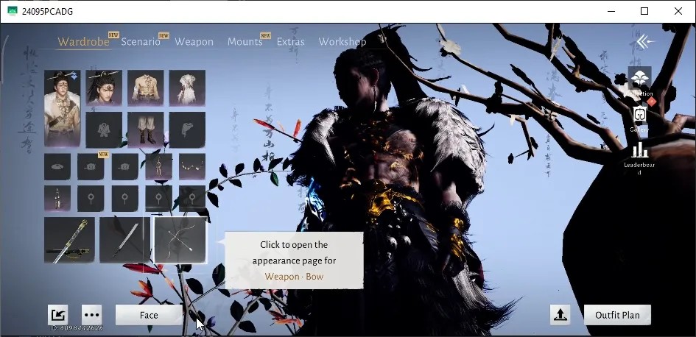This screenshot has width=696, height=337.
Task: Open the Wardrobe tab
Action: coord(83,42)
